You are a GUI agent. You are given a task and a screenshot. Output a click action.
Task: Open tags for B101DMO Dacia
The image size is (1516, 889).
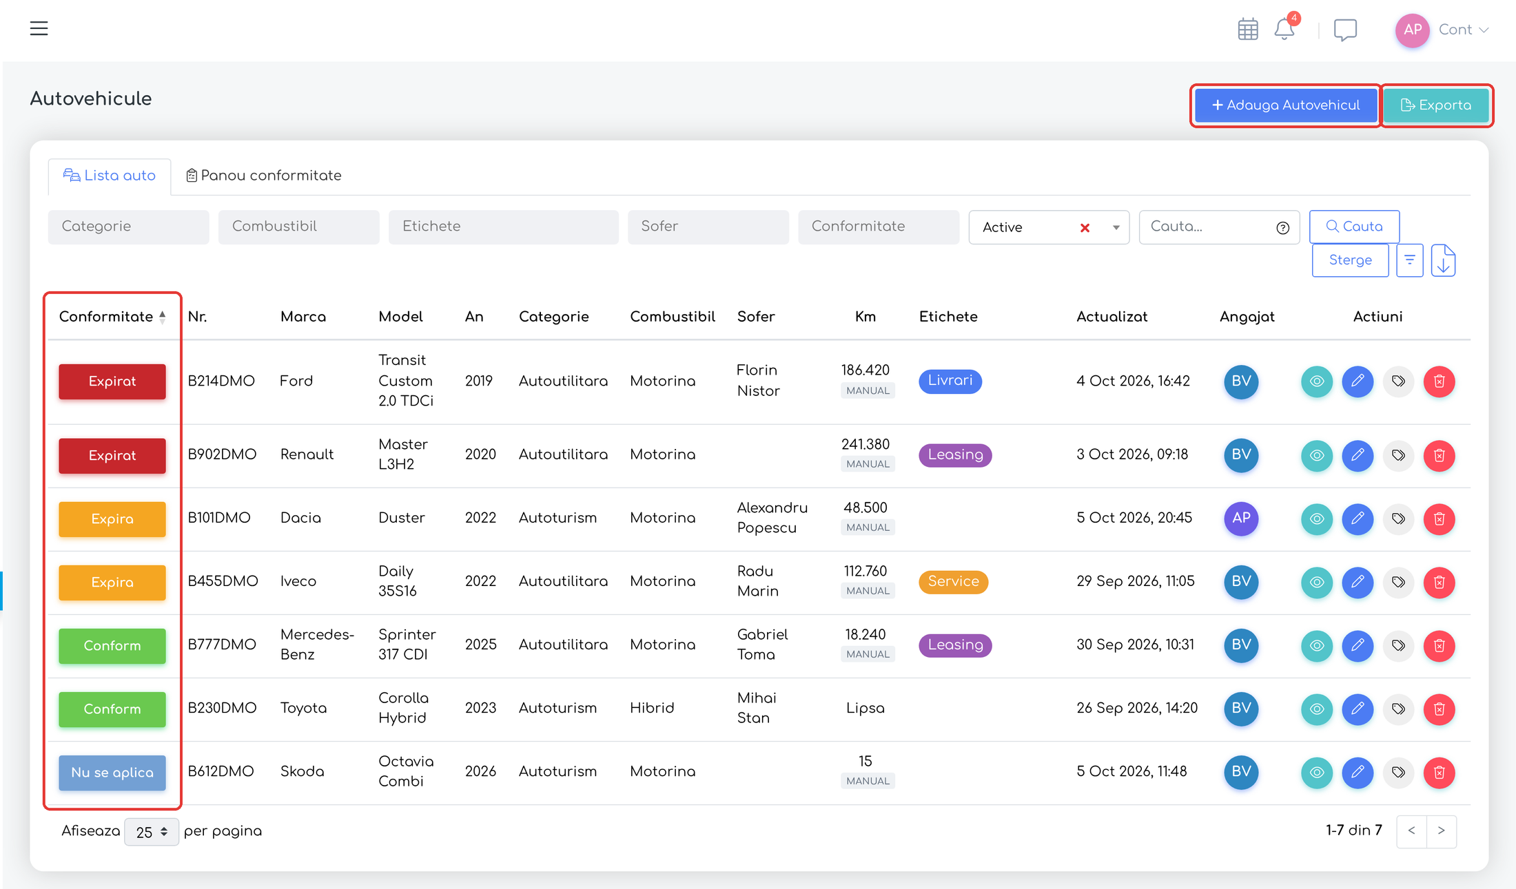[x=1398, y=519]
